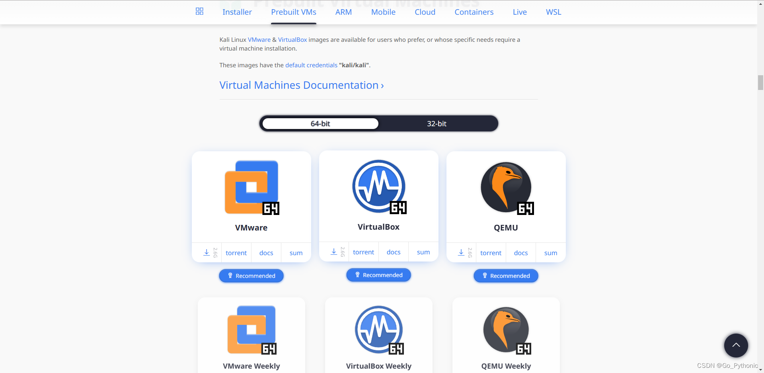The height and width of the screenshot is (373, 764).
Task: Open the grid overview icon in nav bar
Action: point(200,12)
